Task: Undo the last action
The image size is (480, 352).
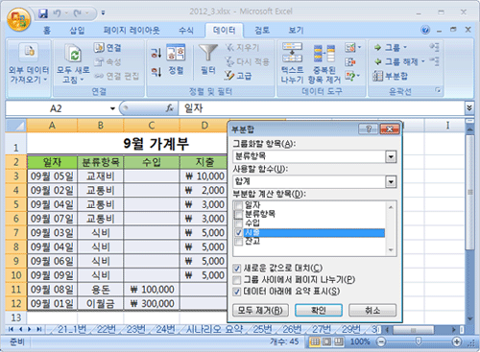Action: pyautogui.click(x=57, y=13)
